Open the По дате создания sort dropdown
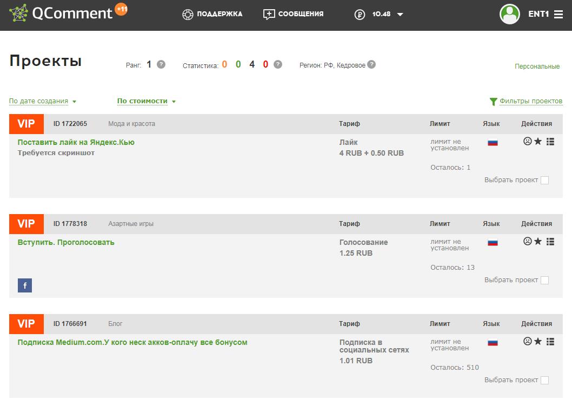 [43, 101]
